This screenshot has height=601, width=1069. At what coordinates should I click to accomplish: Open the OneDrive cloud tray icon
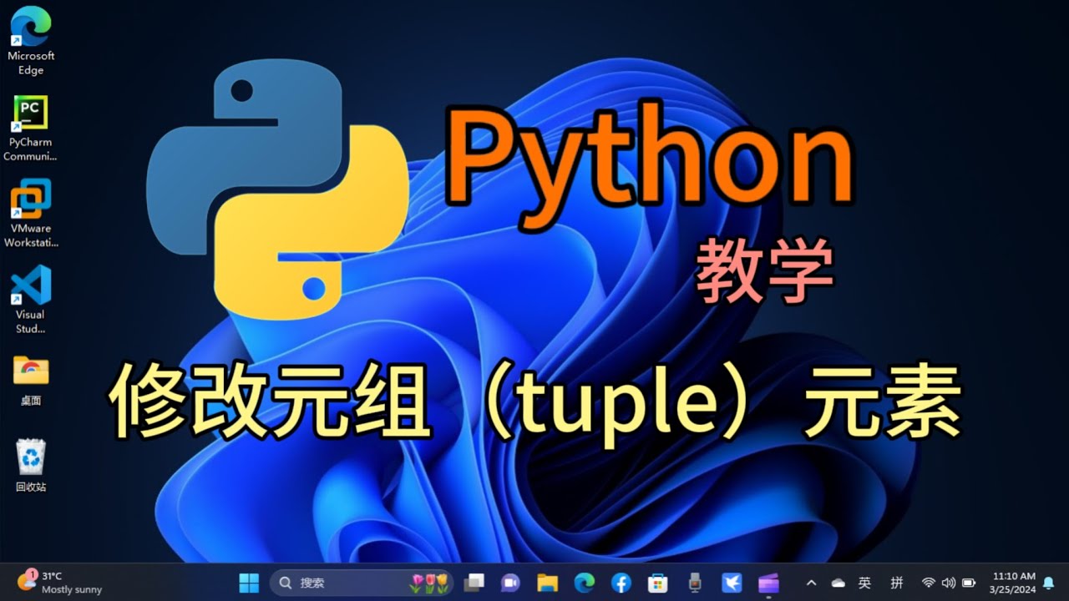(x=838, y=583)
